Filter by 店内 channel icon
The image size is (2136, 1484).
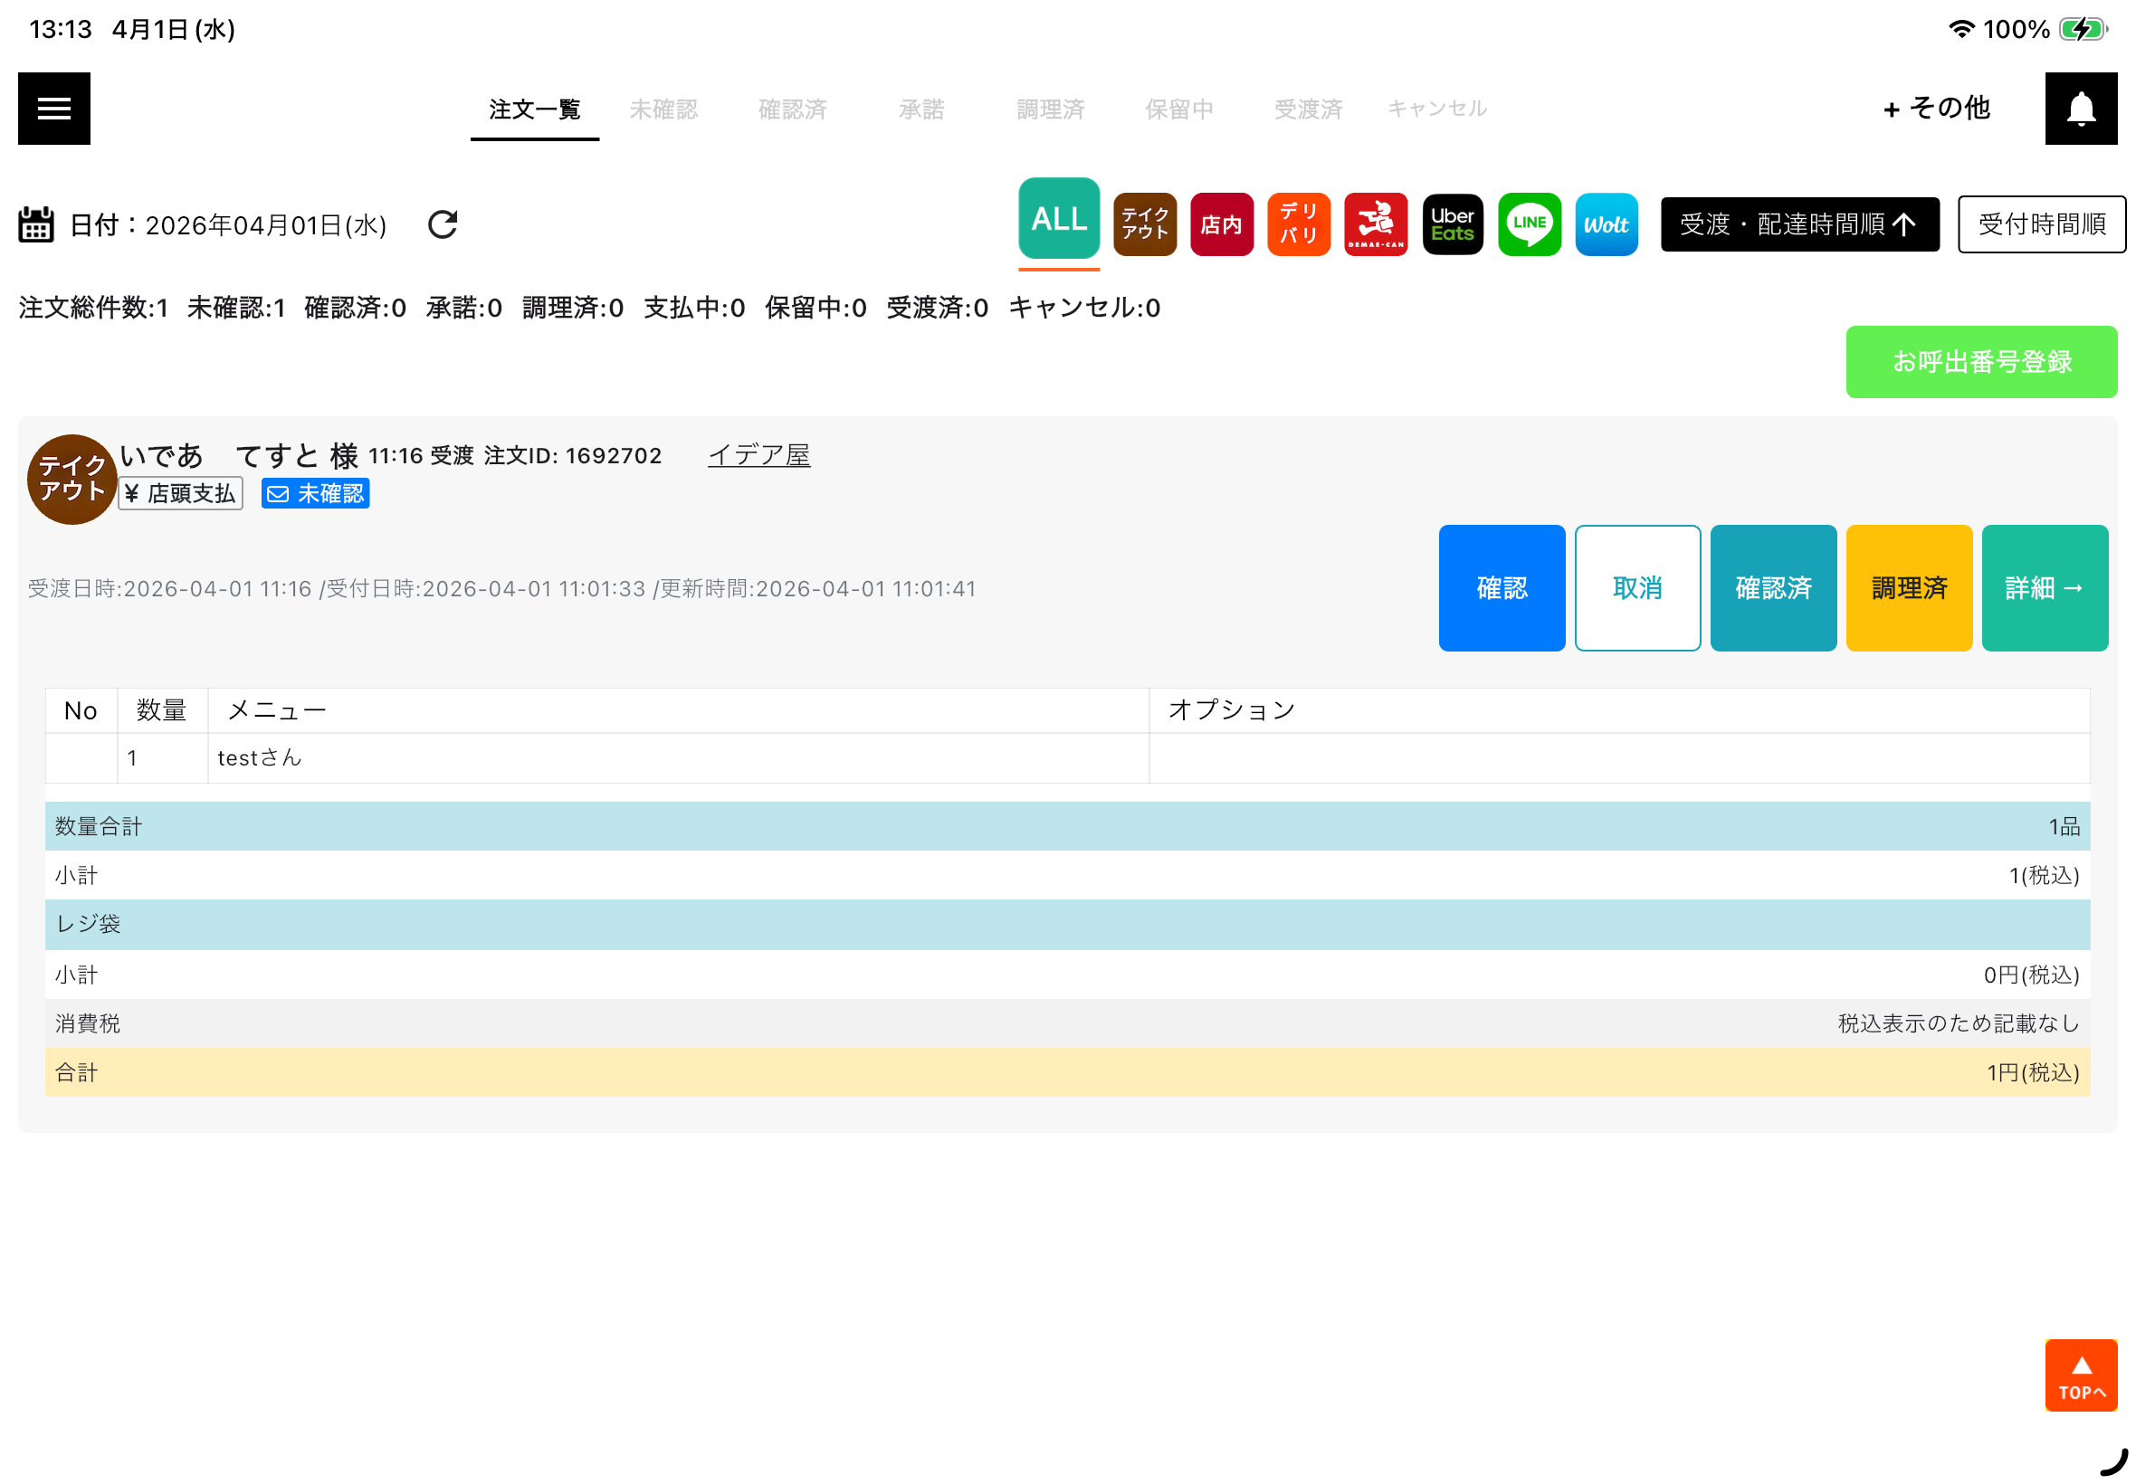tap(1221, 224)
